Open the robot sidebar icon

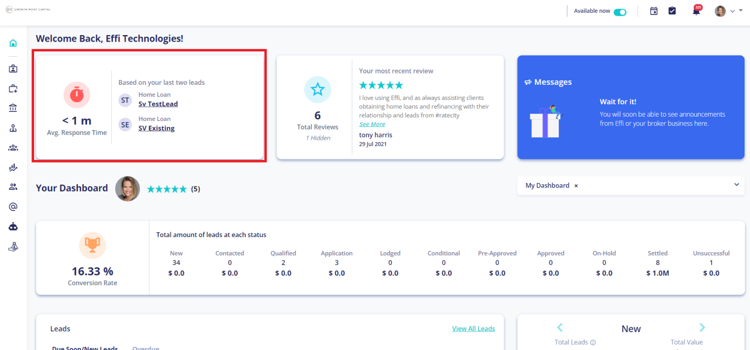pos(13,227)
